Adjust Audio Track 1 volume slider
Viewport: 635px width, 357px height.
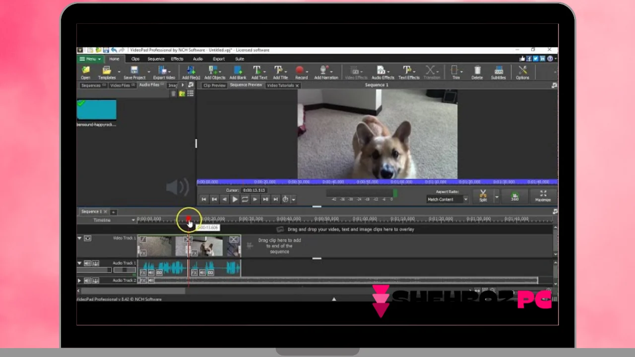point(94,270)
